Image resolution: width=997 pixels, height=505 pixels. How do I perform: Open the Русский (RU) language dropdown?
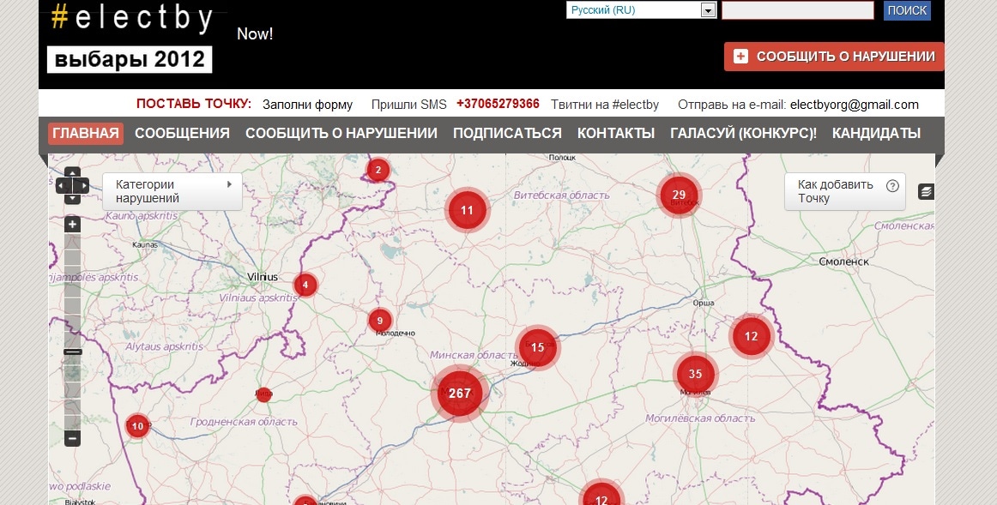click(641, 10)
